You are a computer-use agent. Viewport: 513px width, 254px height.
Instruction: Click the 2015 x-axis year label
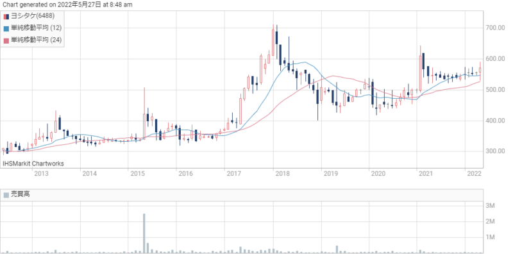coord(137,174)
